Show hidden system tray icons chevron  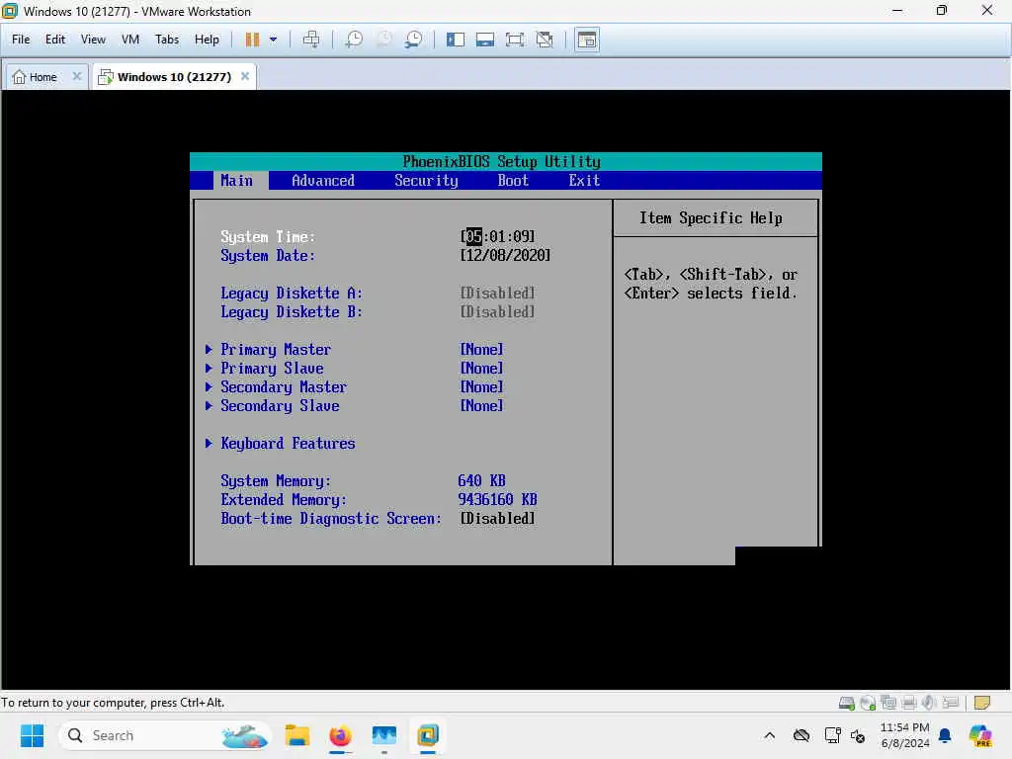[x=769, y=735]
